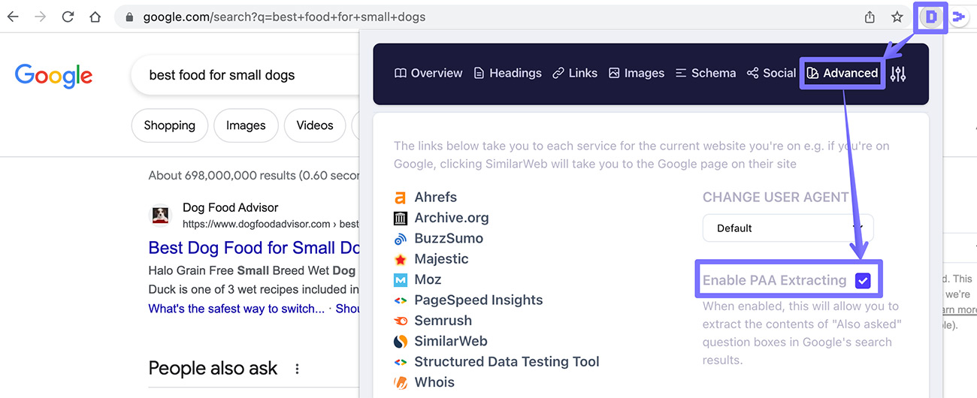Open Whois link
Screen dimensions: 977x398
pos(434,382)
